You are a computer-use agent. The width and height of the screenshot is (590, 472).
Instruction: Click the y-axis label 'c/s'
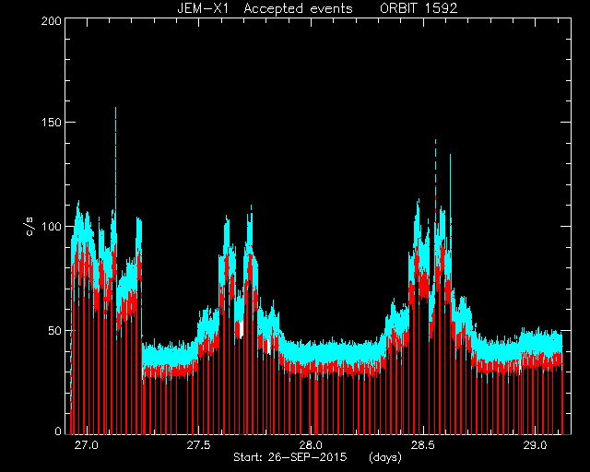29,227
